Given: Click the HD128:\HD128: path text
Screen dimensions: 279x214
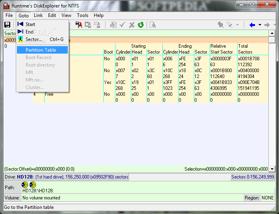Looking at the screenshot, I should click(38, 191).
